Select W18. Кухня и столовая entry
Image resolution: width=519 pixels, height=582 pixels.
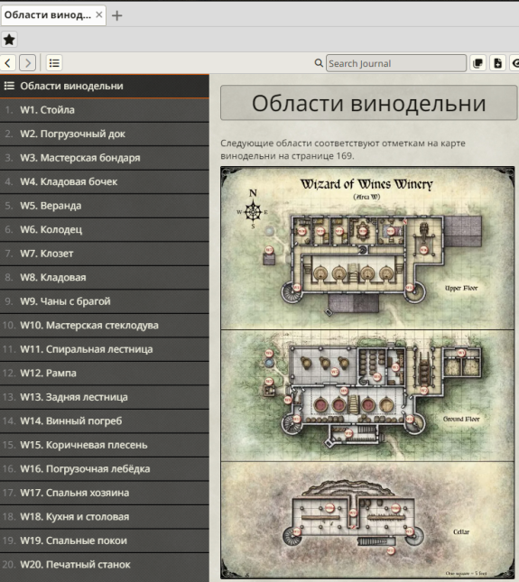[105, 517]
